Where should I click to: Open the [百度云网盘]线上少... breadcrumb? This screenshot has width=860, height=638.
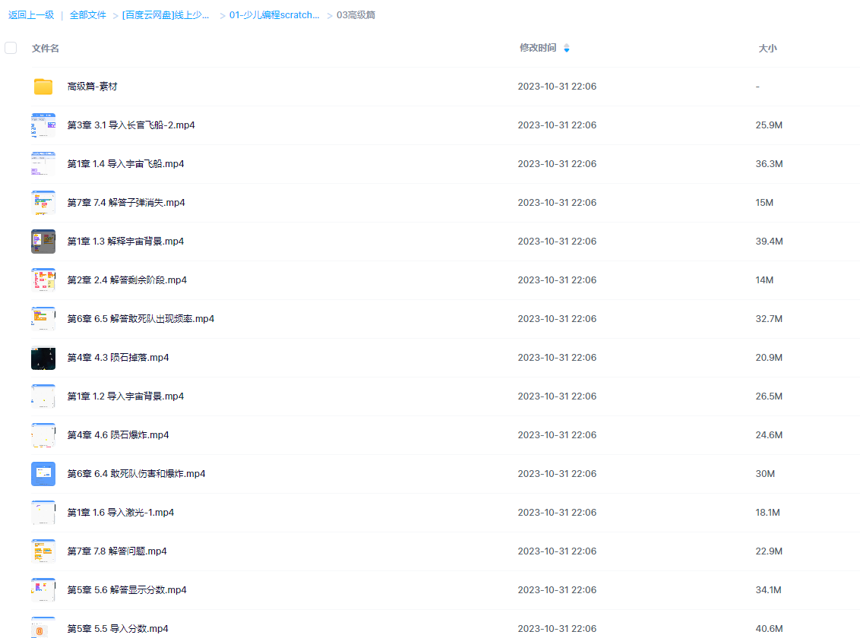pos(167,14)
